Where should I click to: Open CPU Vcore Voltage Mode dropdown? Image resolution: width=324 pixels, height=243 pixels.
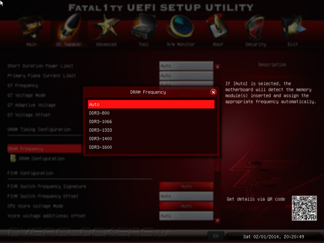tap(186, 206)
